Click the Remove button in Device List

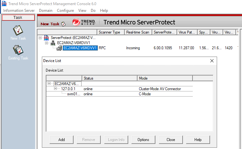click(89, 140)
